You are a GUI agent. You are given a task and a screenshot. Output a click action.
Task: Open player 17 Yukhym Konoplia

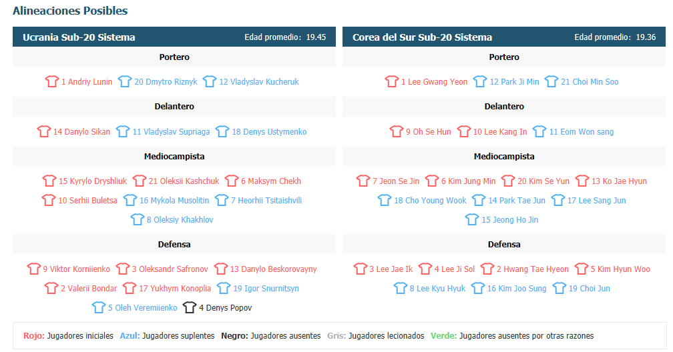[175, 289]
